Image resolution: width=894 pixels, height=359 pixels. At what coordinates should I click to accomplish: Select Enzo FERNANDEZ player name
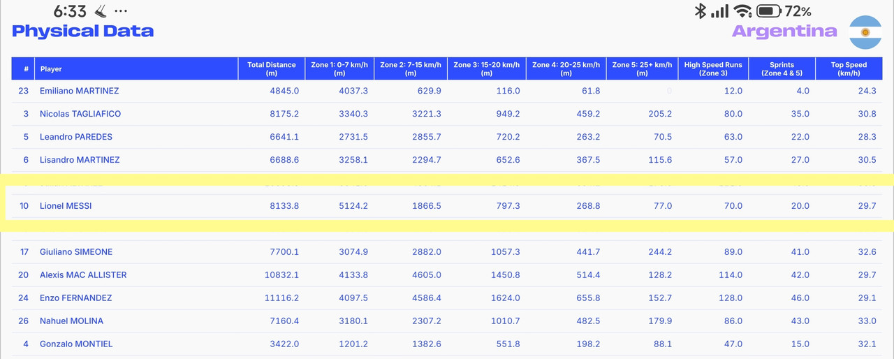tap(75, 298)
